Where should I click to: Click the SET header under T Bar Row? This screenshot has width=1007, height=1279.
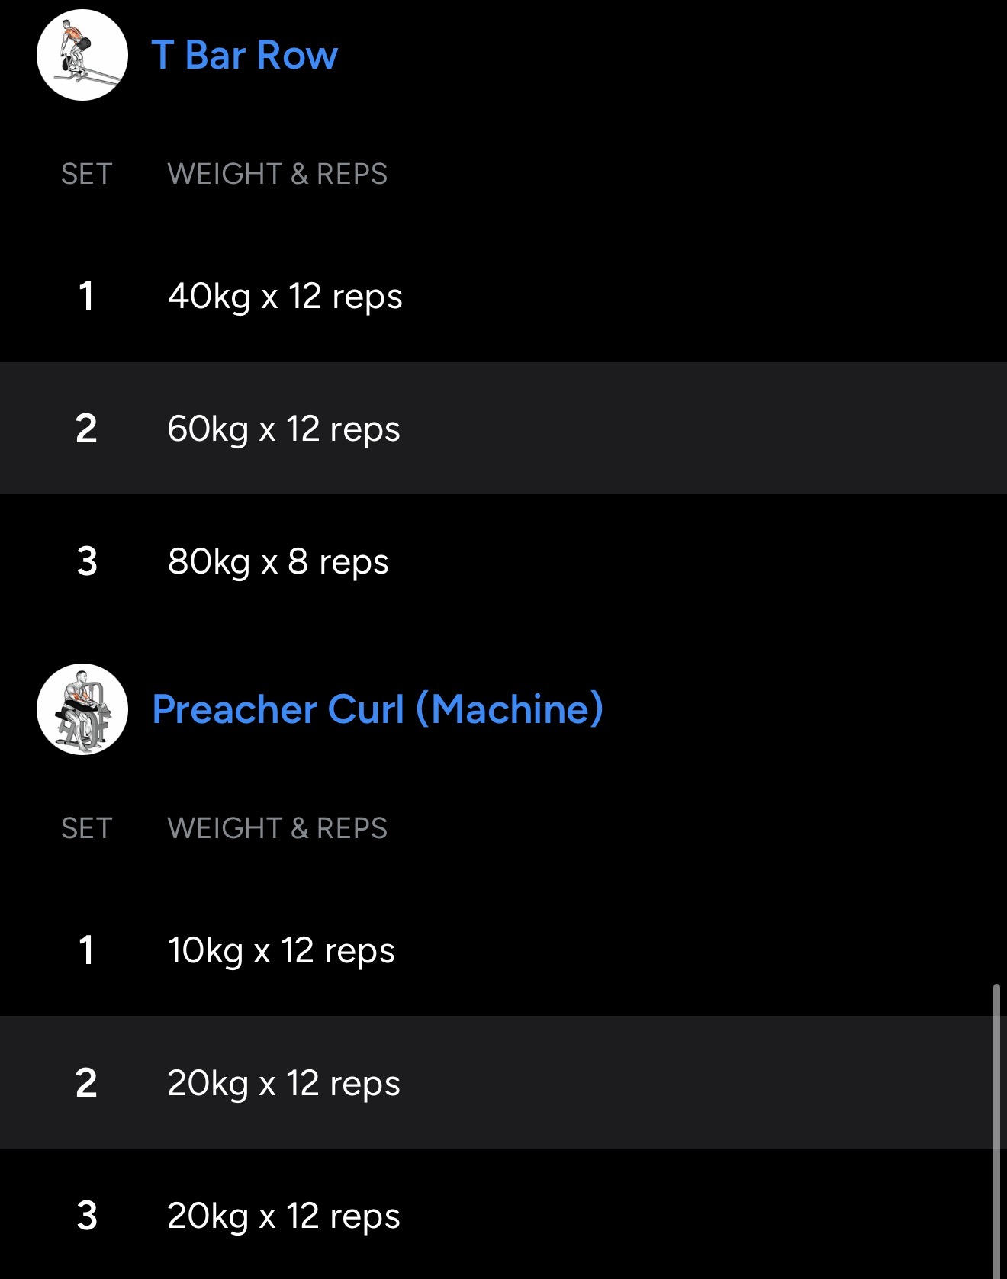pos(86,174)
